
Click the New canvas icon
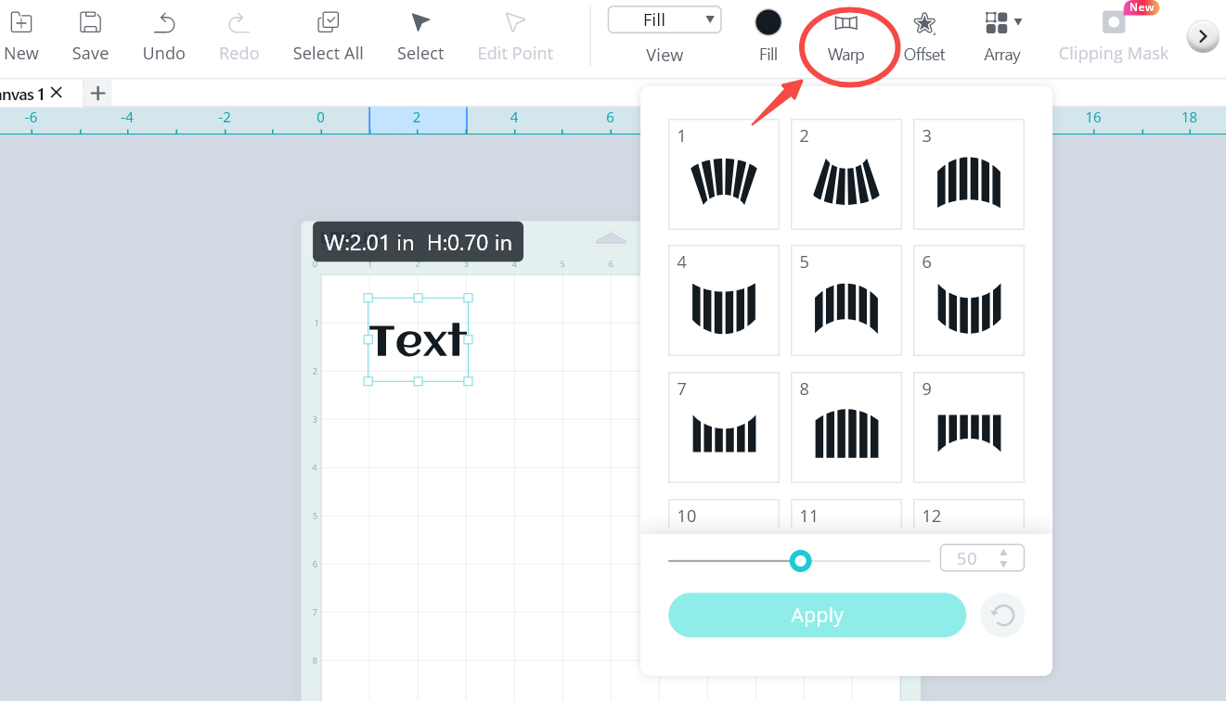20,24
